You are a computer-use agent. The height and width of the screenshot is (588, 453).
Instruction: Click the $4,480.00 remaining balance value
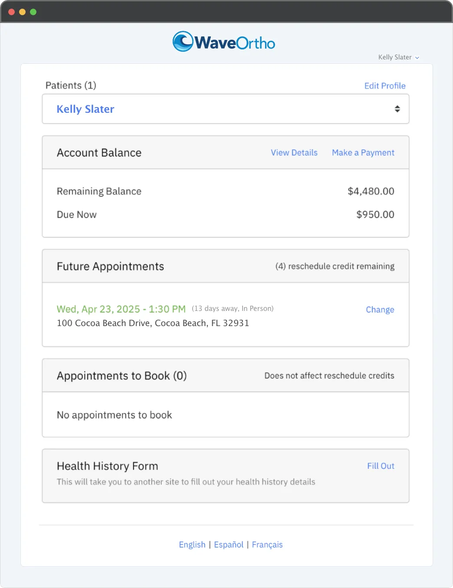(371, 191)
